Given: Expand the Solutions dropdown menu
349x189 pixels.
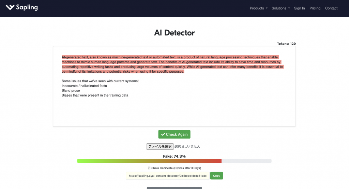Looking at the screenshot, I should [281, 8].
